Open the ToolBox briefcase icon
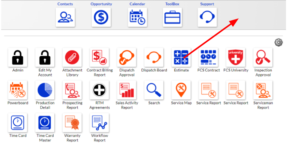This screenshot has height=152, width=288. [x=172, y=17]
